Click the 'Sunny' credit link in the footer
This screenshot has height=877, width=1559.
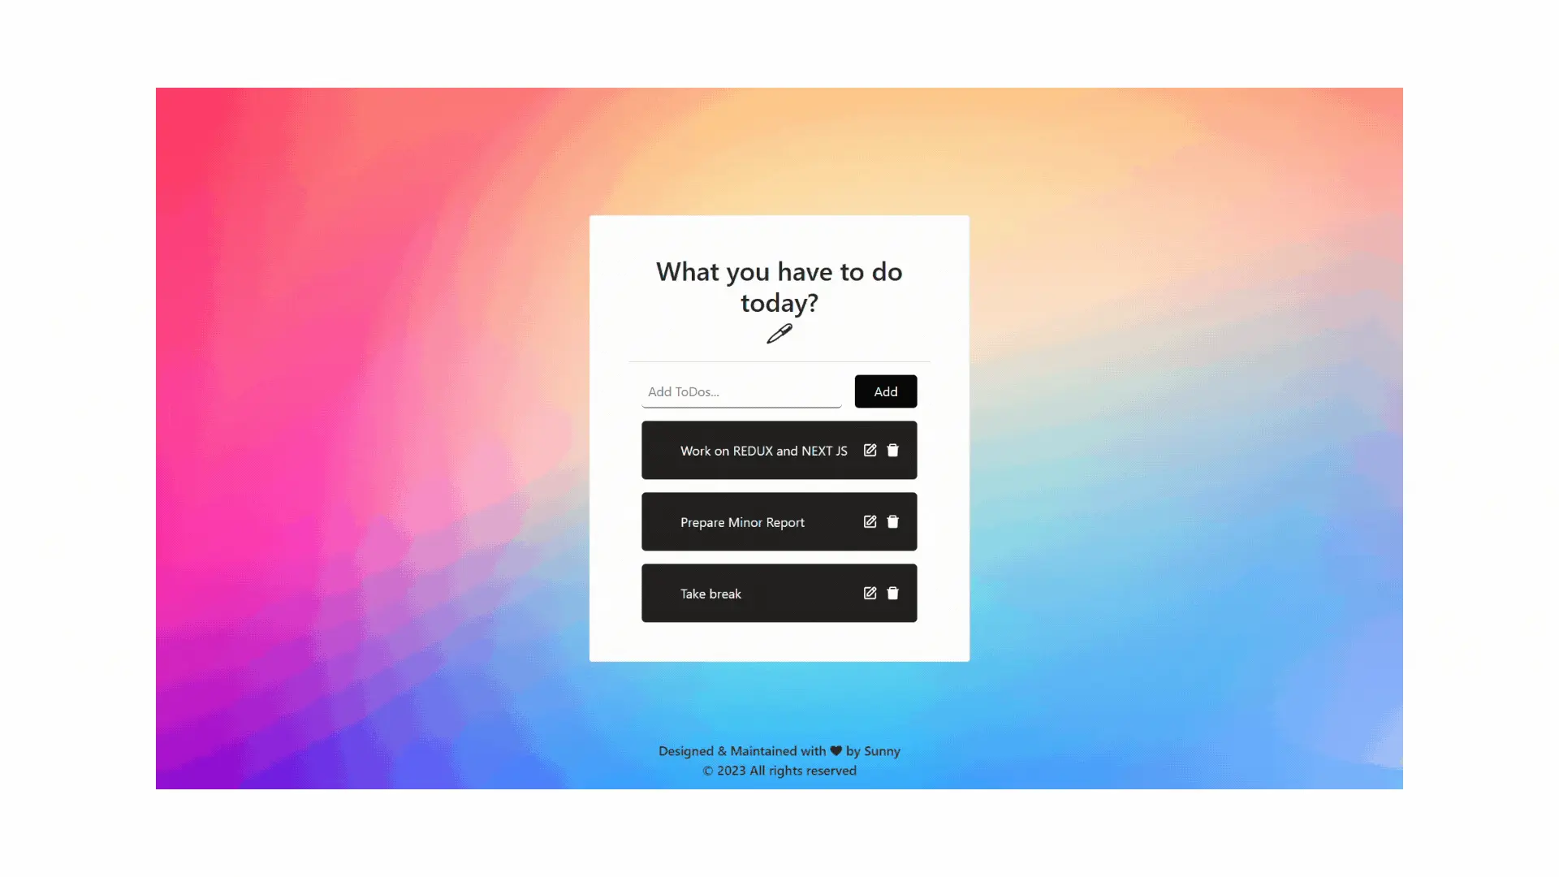tap(883, 750)
